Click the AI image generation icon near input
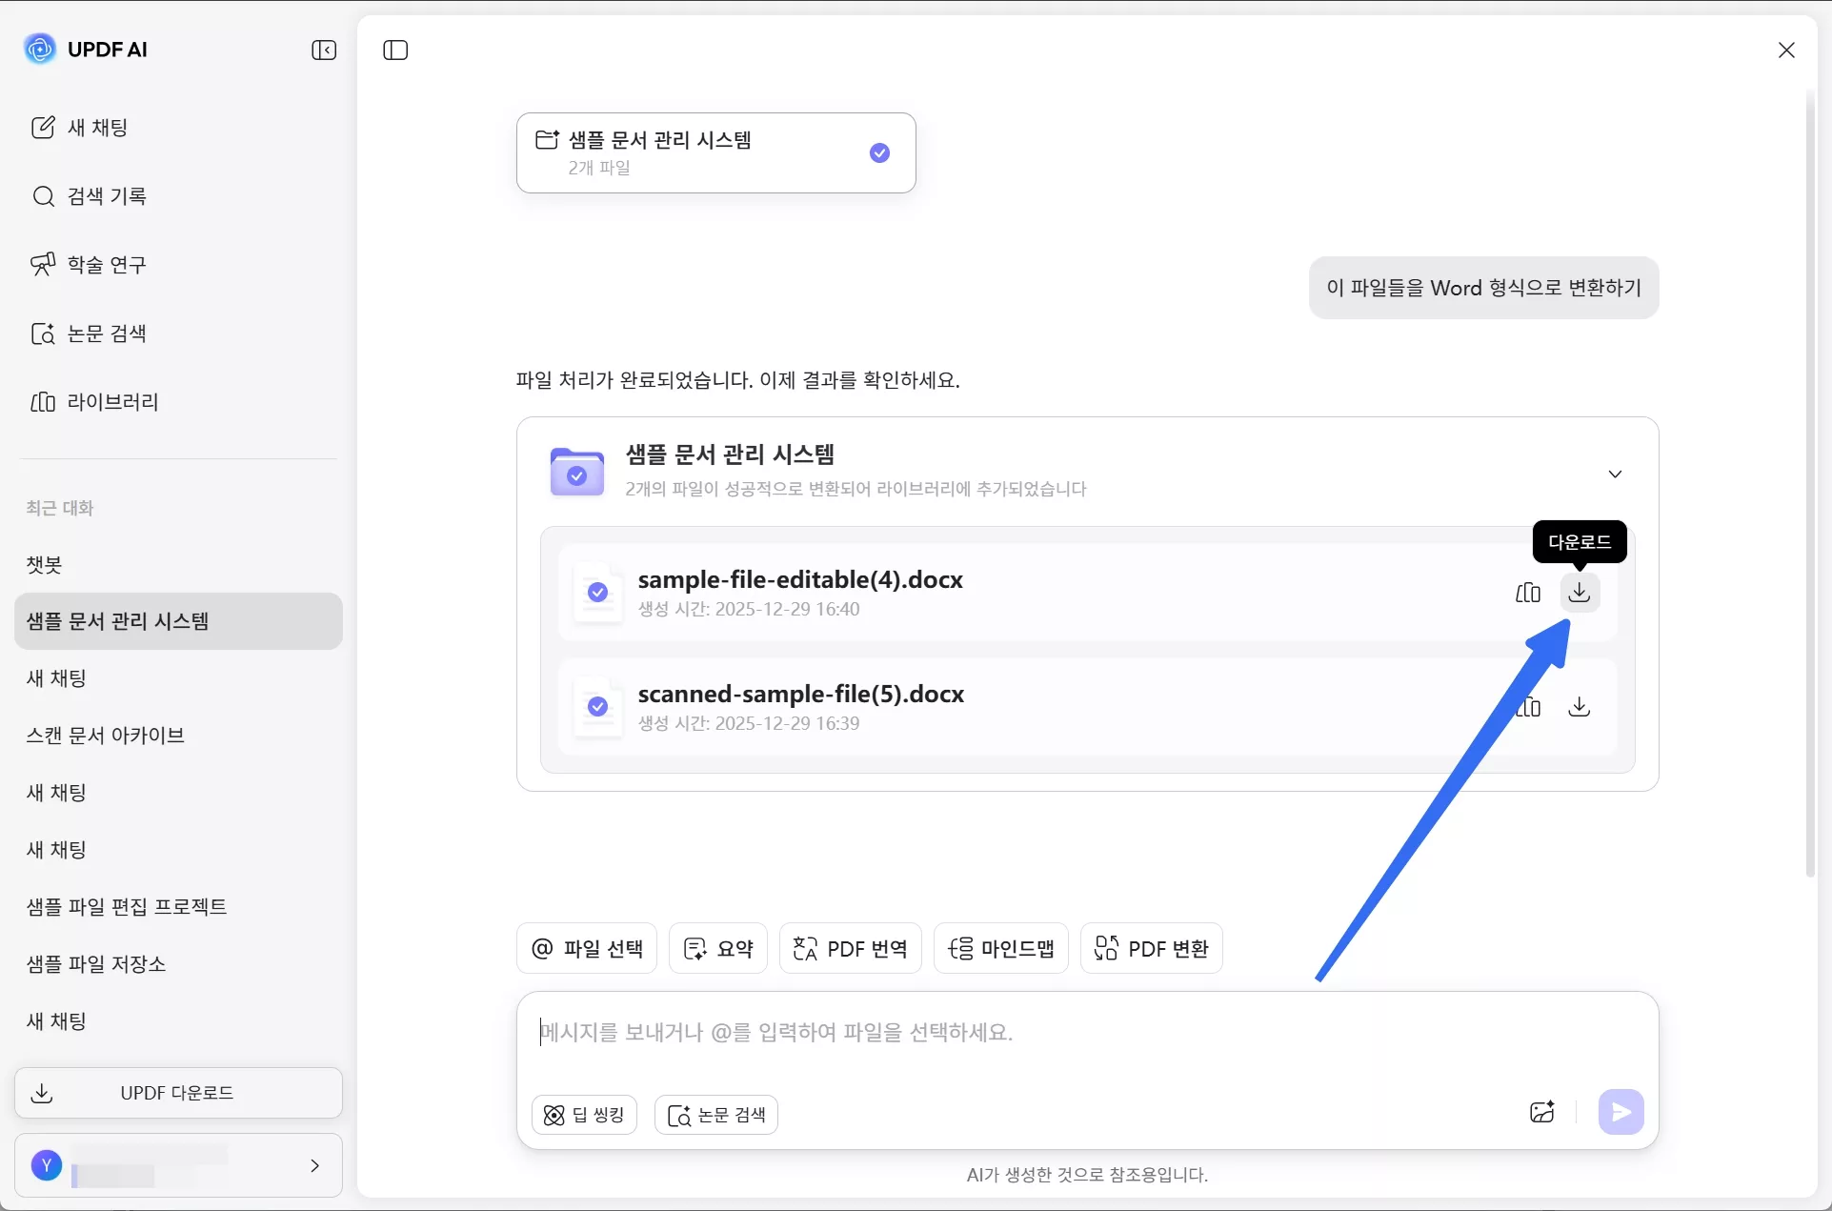Image resolution: width=1832 pixels, height=1211 pixels. coord(1542,1111)
